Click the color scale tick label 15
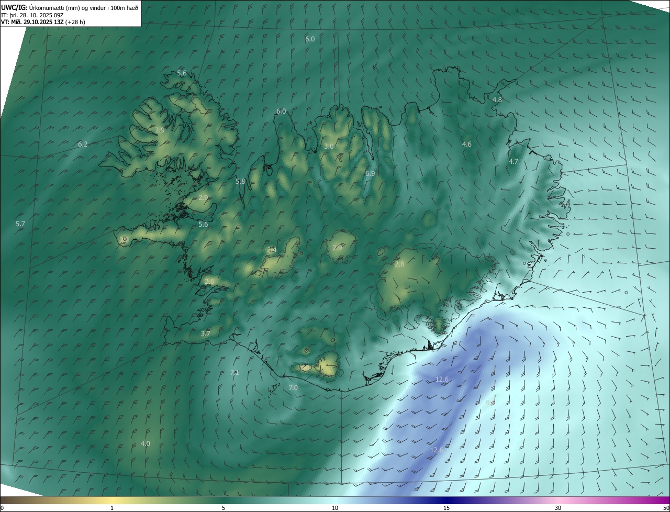 (x=446, y=508)
